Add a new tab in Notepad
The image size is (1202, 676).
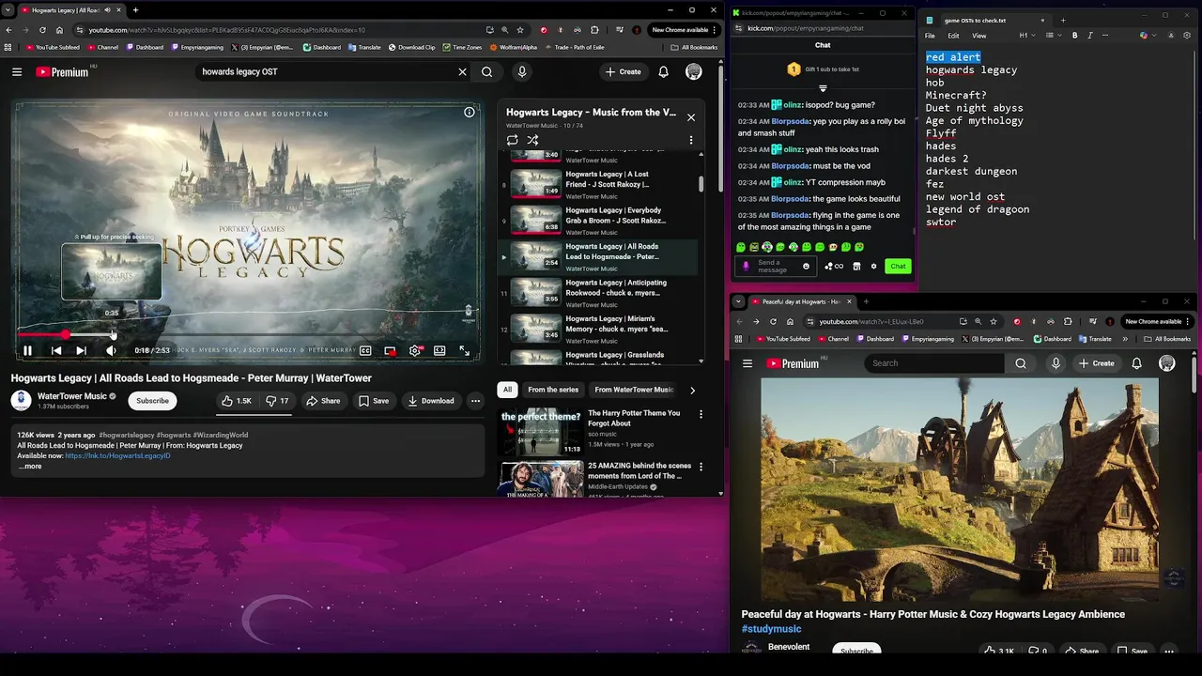1062,20
